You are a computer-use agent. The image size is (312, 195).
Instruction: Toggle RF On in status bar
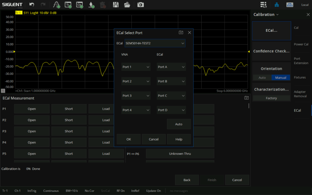[121, 191]
